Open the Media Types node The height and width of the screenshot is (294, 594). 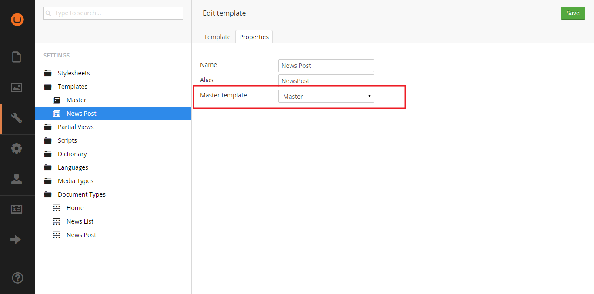(76, 181)
